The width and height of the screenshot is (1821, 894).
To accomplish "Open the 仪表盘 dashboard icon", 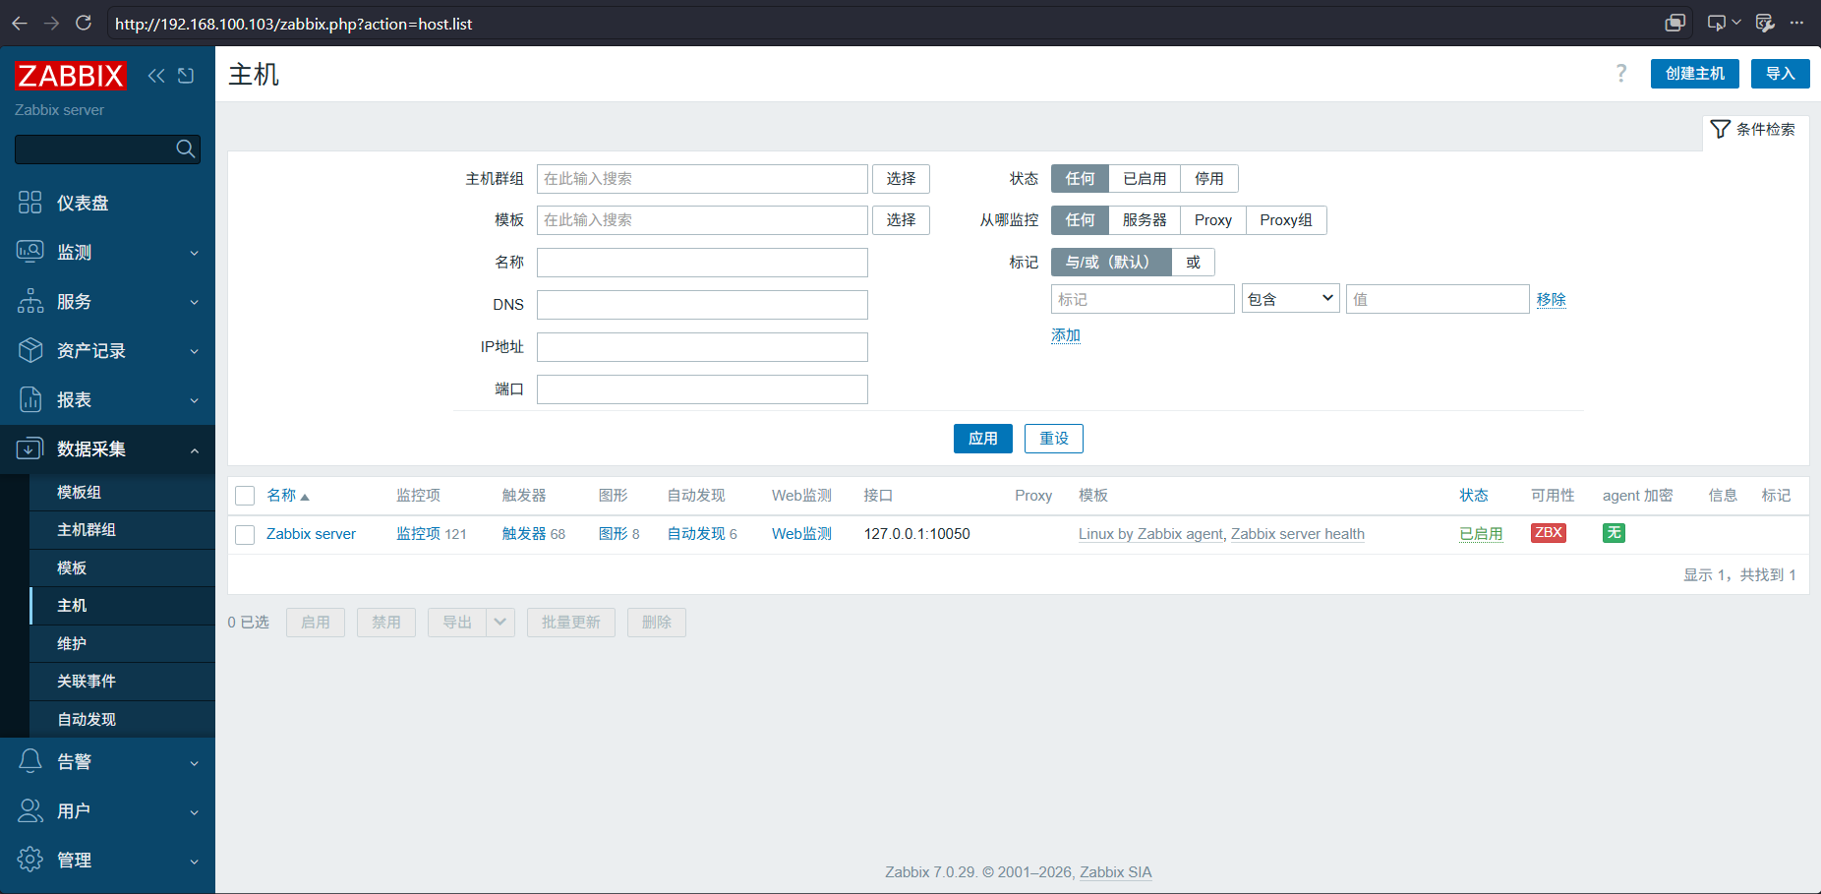I will pos(30,203).
